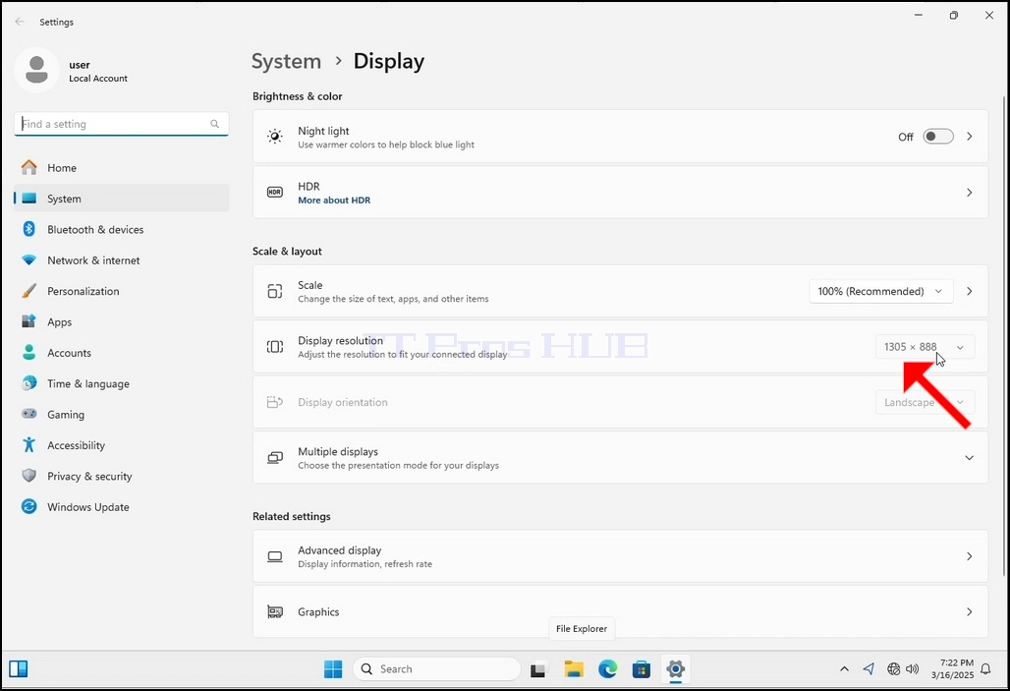
Task: Open Bluetooth & devices section
Action: tap(121, 229)
